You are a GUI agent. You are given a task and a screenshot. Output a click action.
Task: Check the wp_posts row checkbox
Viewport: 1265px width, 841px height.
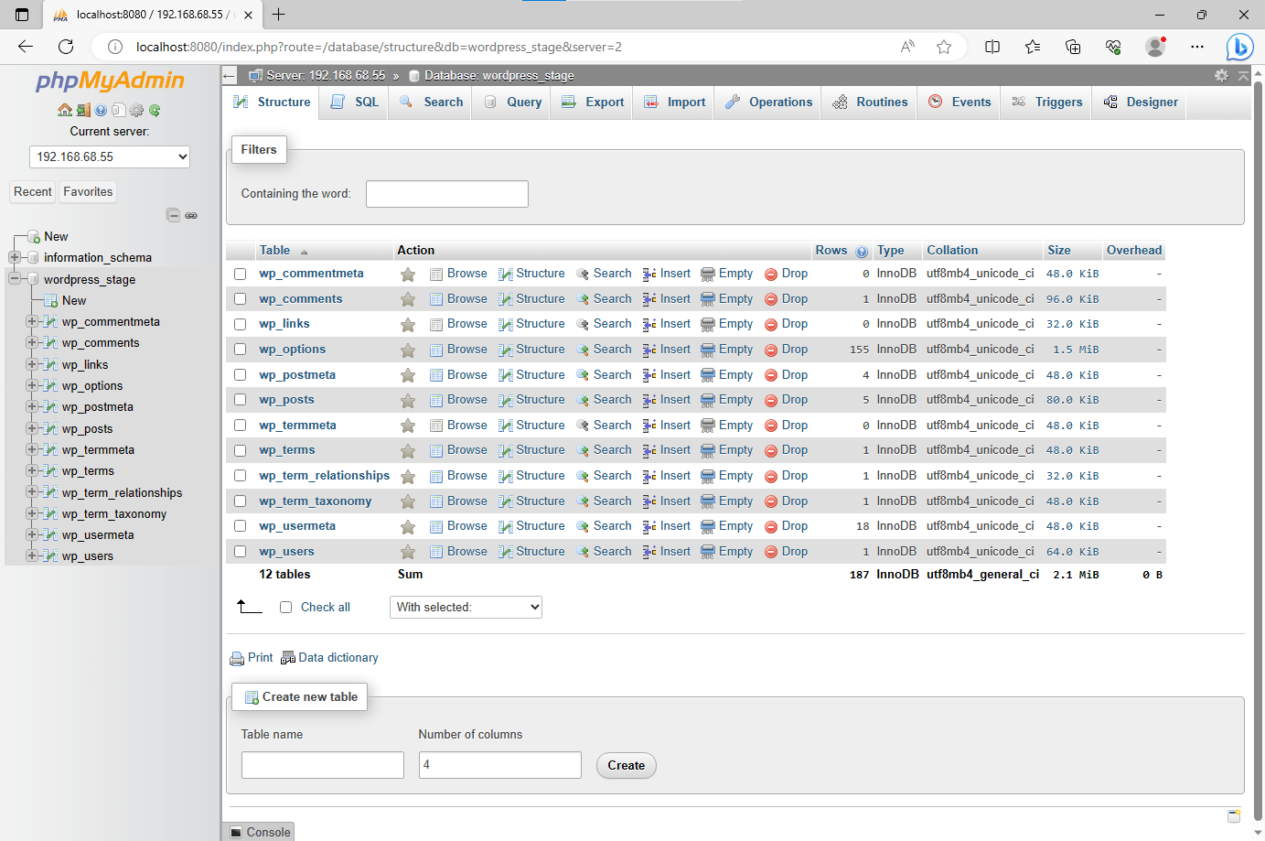[240, 400]
